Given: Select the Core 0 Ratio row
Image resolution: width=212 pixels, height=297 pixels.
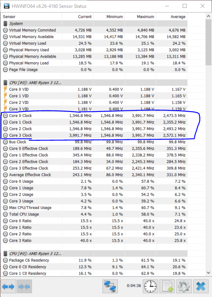Looking at the screenshot, I should coord(94,221).
